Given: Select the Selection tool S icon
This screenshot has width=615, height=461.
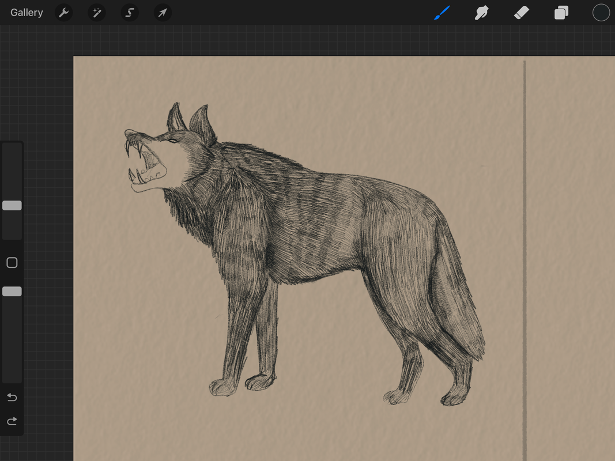Looking at the screenshot, I should (x=130, y=13).
